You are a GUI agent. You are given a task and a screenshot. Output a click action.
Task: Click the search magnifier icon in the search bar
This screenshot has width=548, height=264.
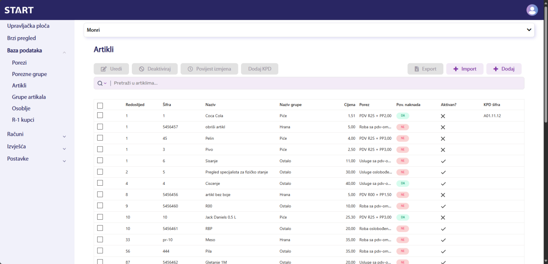point(100,84)
